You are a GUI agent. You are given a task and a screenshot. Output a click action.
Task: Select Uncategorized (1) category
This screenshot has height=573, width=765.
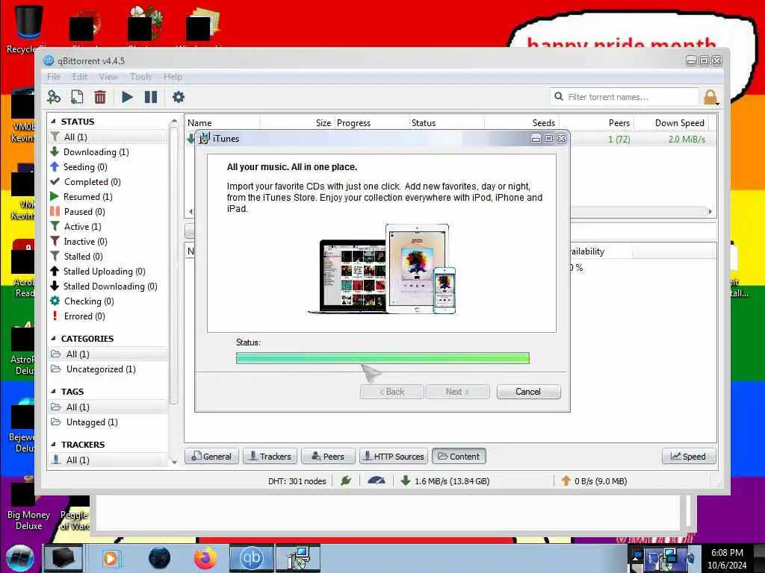pos(108,369)
